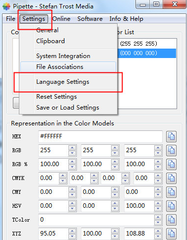187x240 pixels.
Task: Increase the CMYK yellow value
Action: pyautogui.click(x=125, y=176)
